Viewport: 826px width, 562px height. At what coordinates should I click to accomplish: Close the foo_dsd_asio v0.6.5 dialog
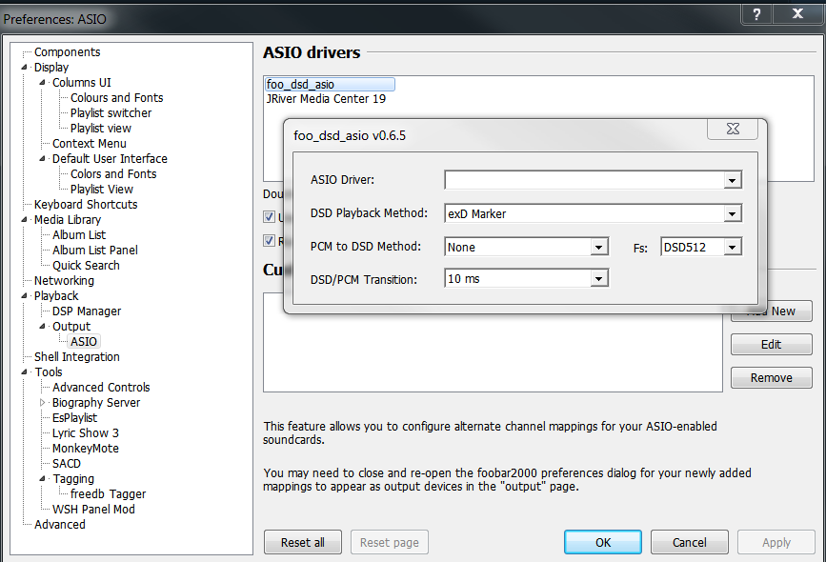click(x=733, y=129)
